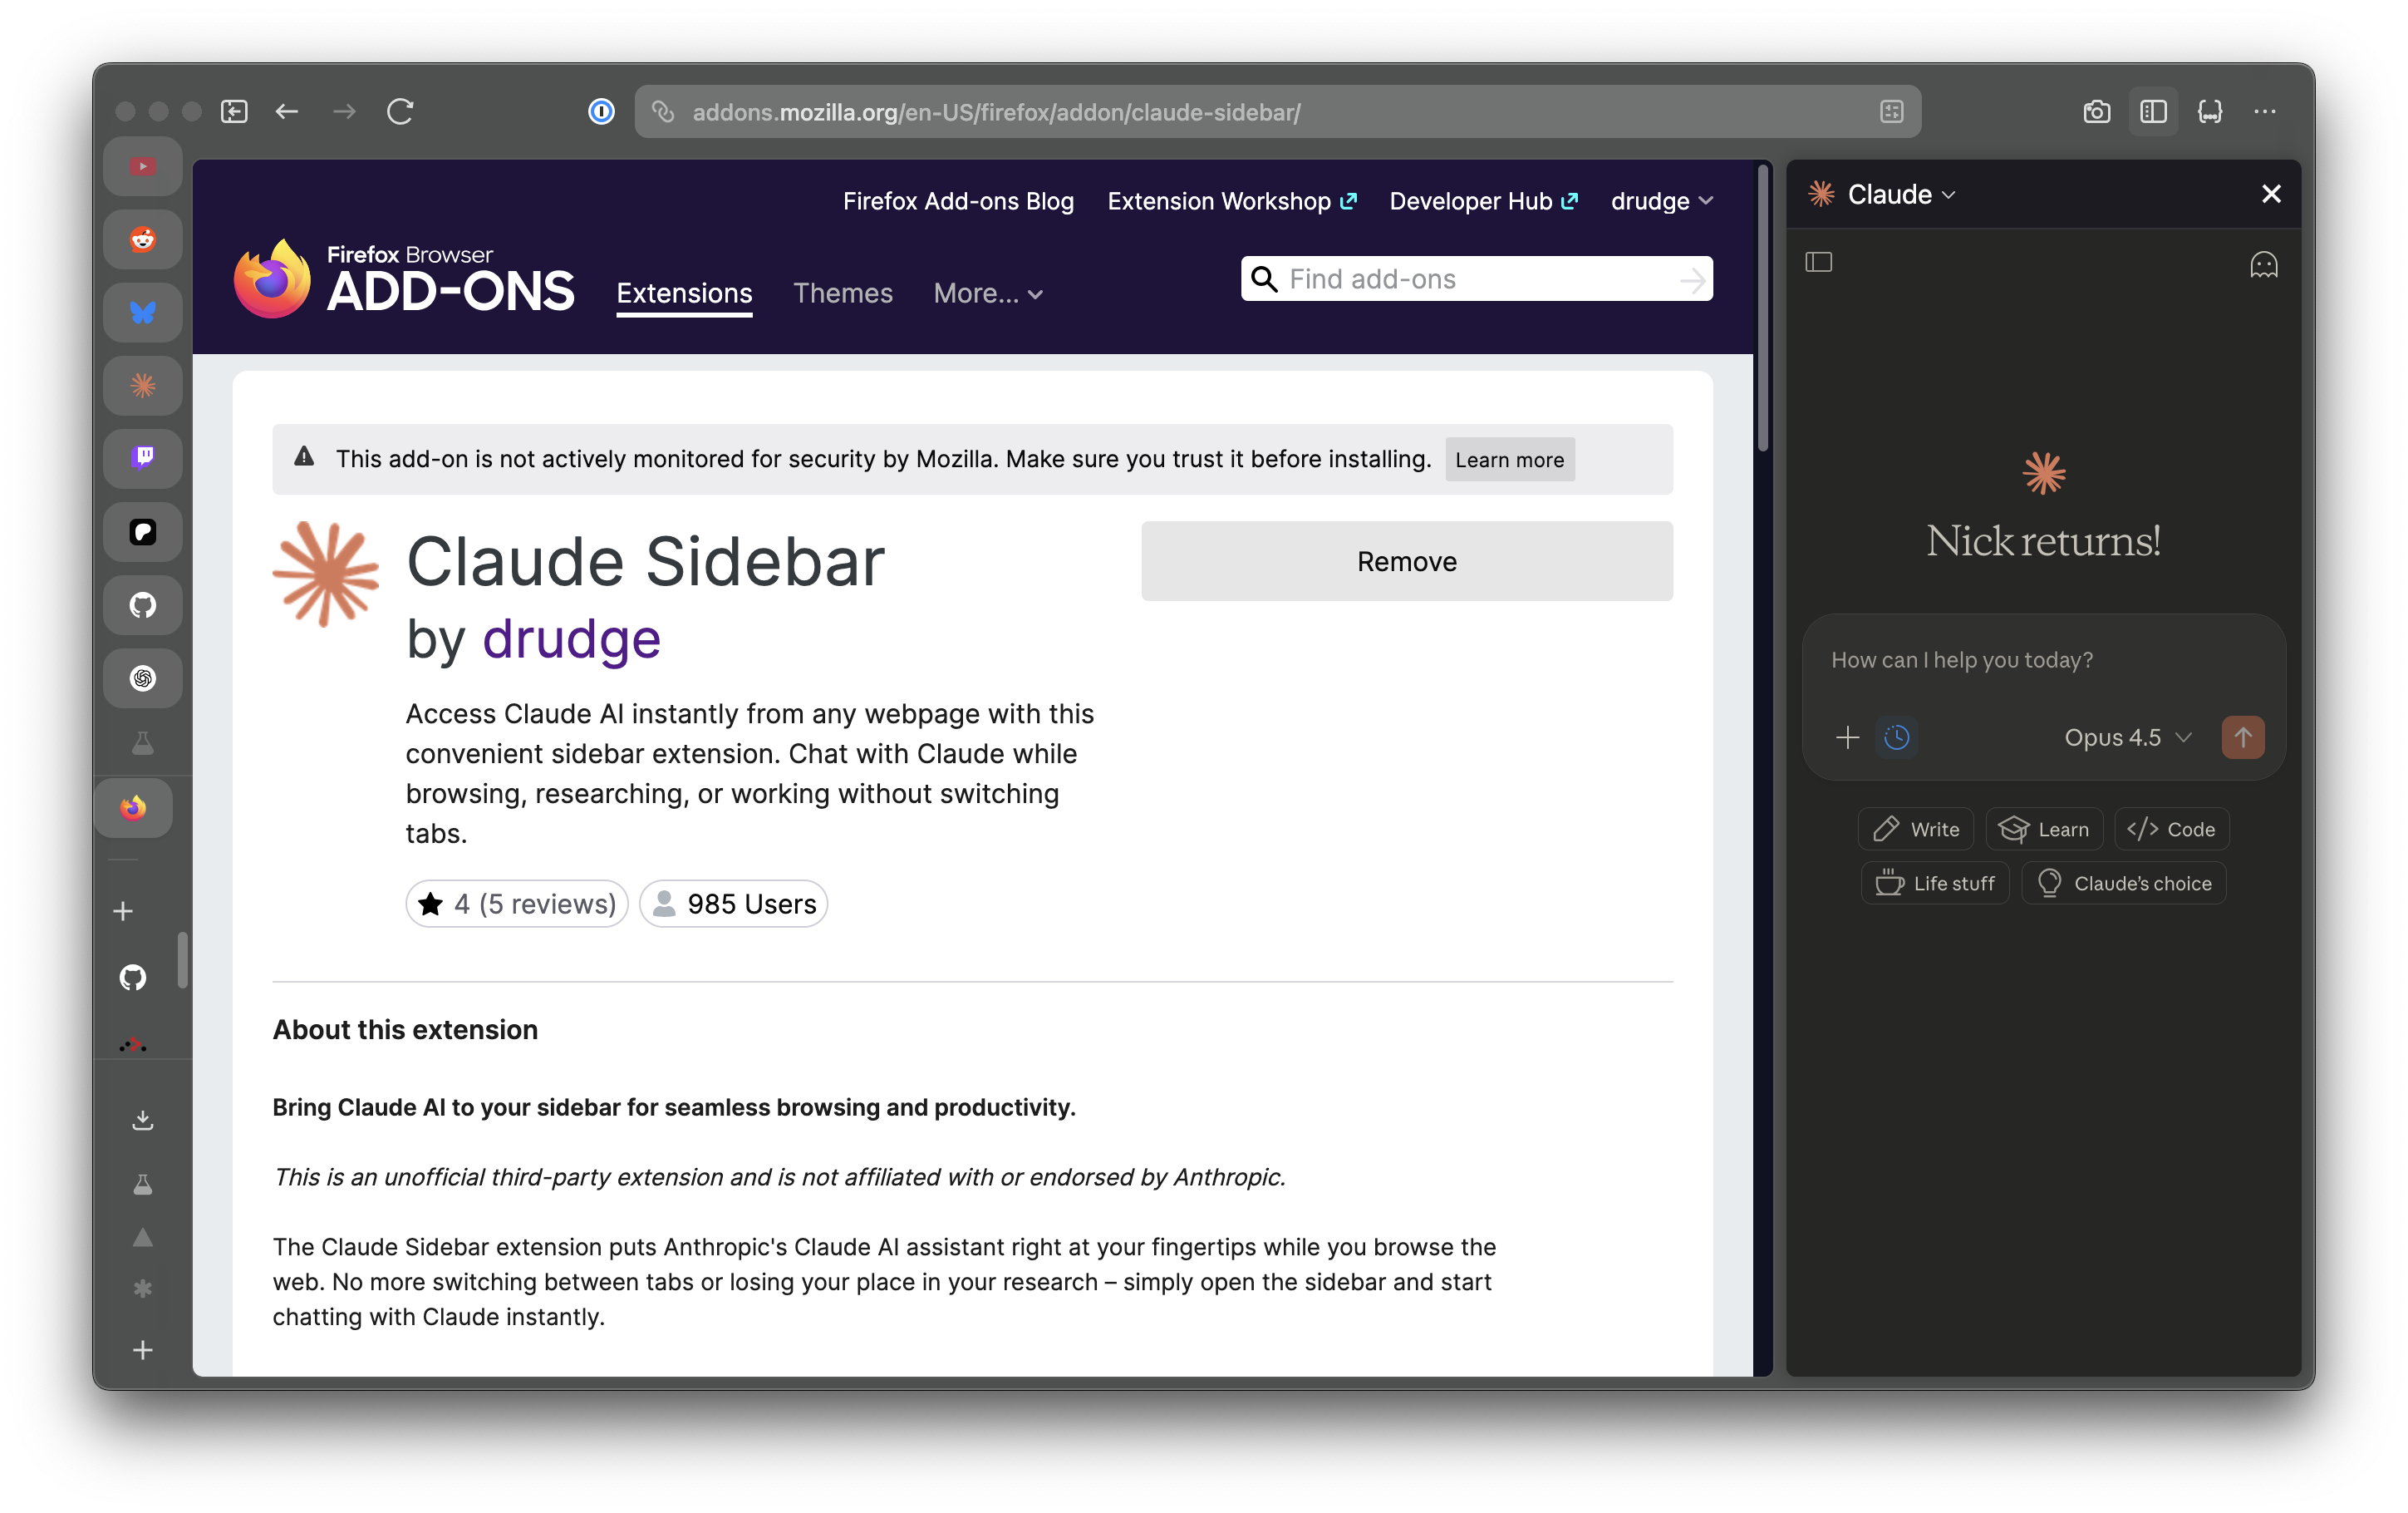Open the reader or QR icon in address bar
This screenshot has width=2408, height=1513.
[x=1891, y=111]
